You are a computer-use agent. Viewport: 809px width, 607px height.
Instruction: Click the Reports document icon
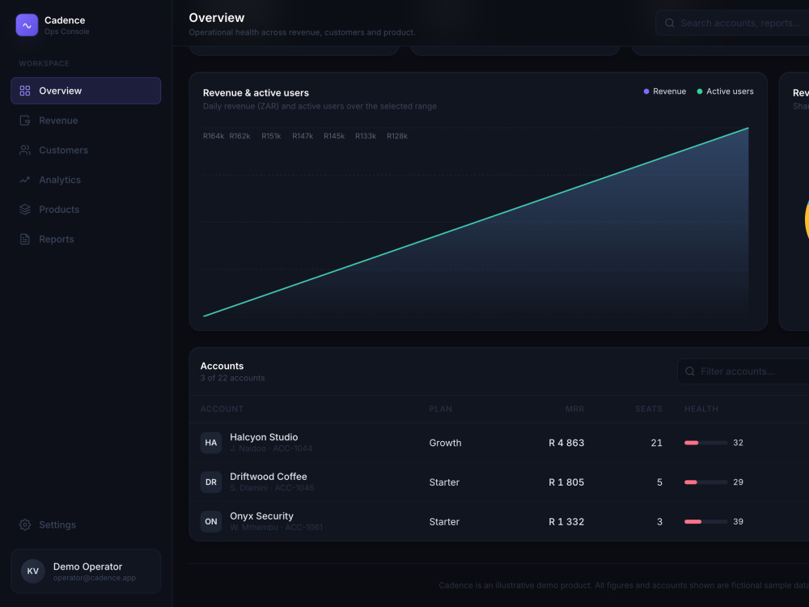(x=25, y=239)
